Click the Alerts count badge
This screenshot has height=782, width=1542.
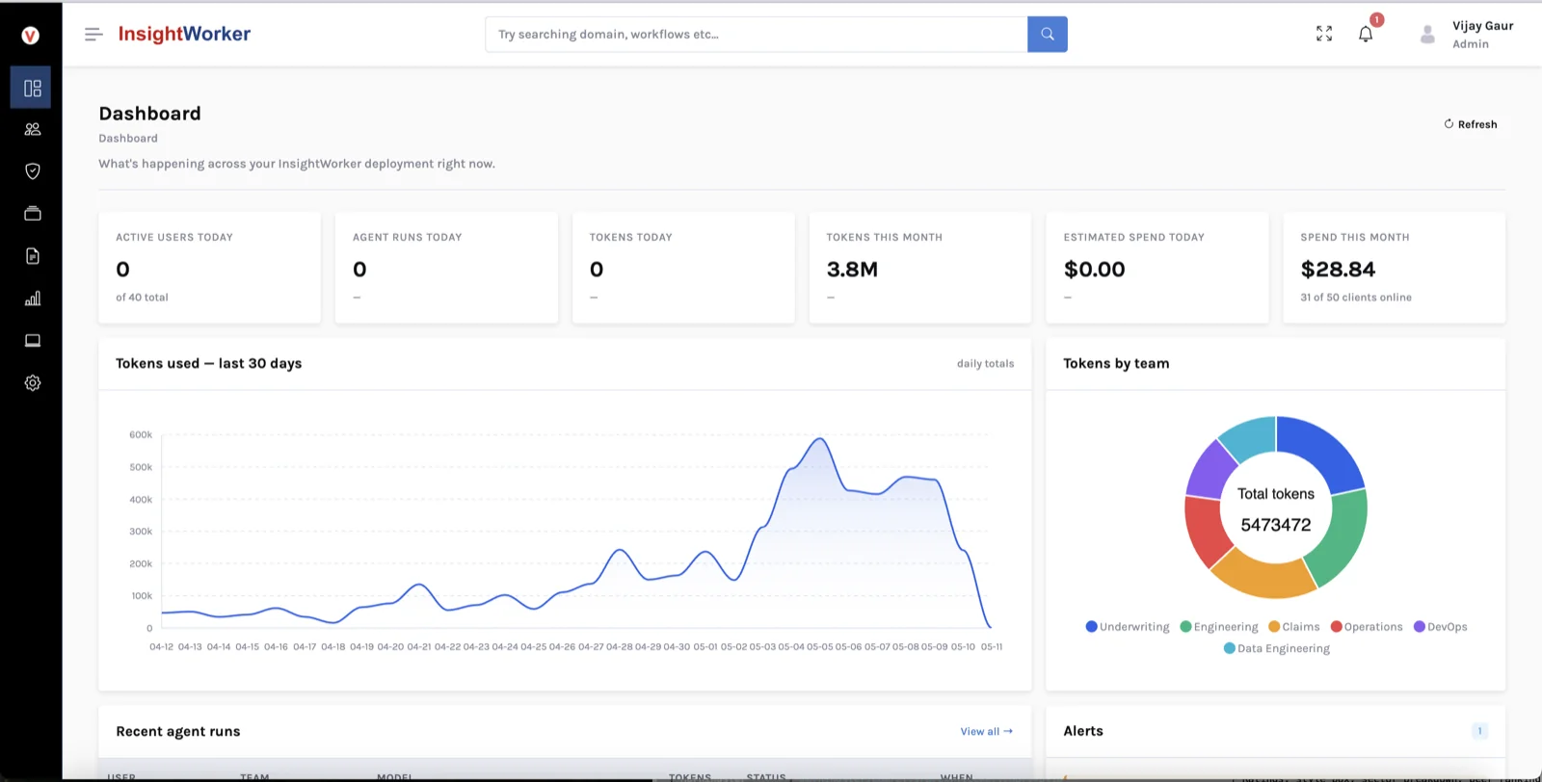1479,731
